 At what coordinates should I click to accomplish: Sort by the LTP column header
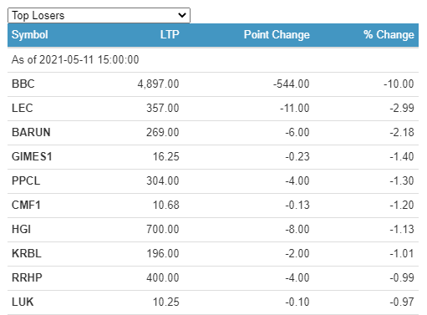tap(170, 35)
